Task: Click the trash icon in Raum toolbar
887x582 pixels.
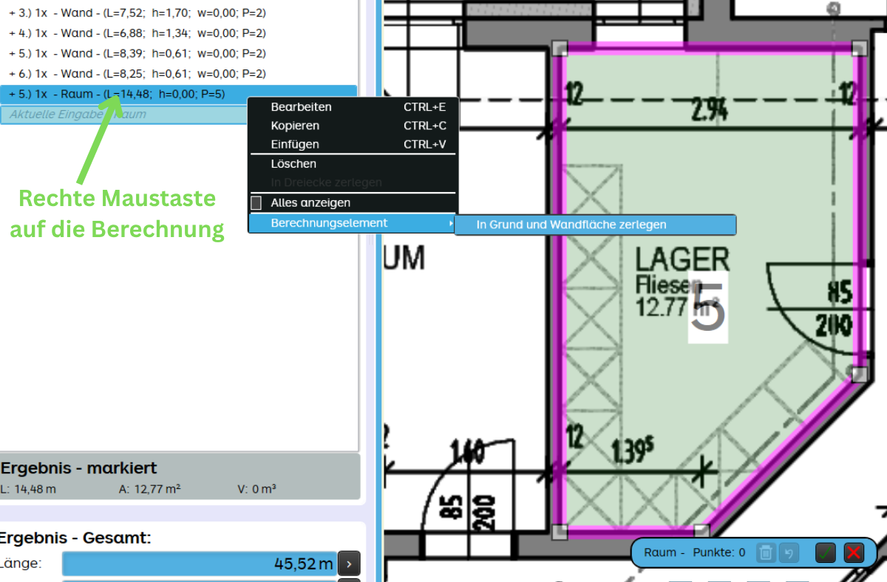Action: click(767, 552)
